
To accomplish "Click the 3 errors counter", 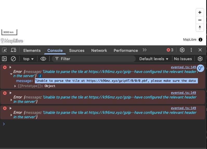I will [x=170, y=50].
